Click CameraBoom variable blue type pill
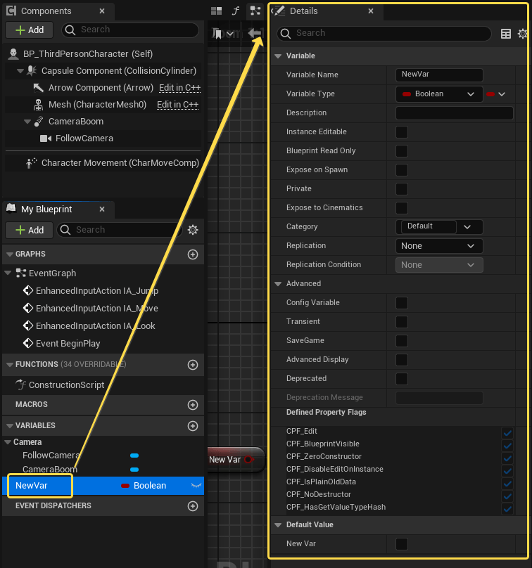The height and width of the screenshot is (568, 532). pos(134,470)
